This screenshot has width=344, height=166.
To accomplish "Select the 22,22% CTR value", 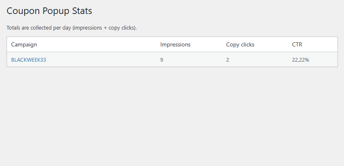I will point(301,60).
